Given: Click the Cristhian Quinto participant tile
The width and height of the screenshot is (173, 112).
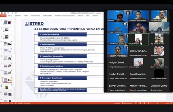Looking at the screenshot, I should [x=159, y=86].
